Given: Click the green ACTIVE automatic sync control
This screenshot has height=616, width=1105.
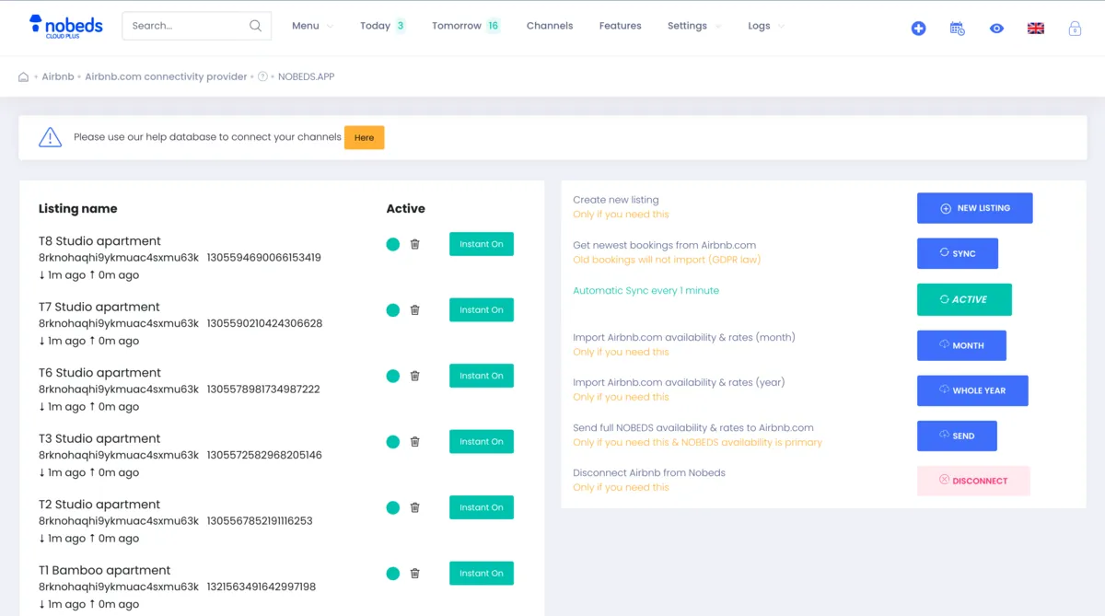Looking at the screenshot, I should [964, 299].
